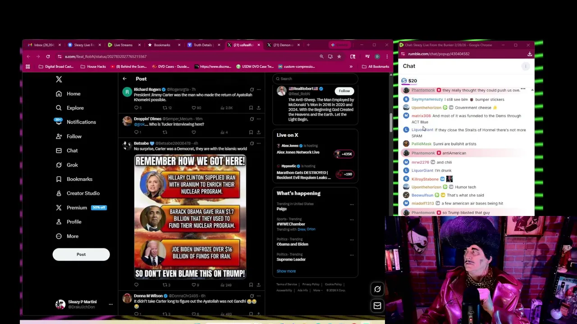
Task: Open floating Grok button at bottom right
Action: [x=377, y=289]
